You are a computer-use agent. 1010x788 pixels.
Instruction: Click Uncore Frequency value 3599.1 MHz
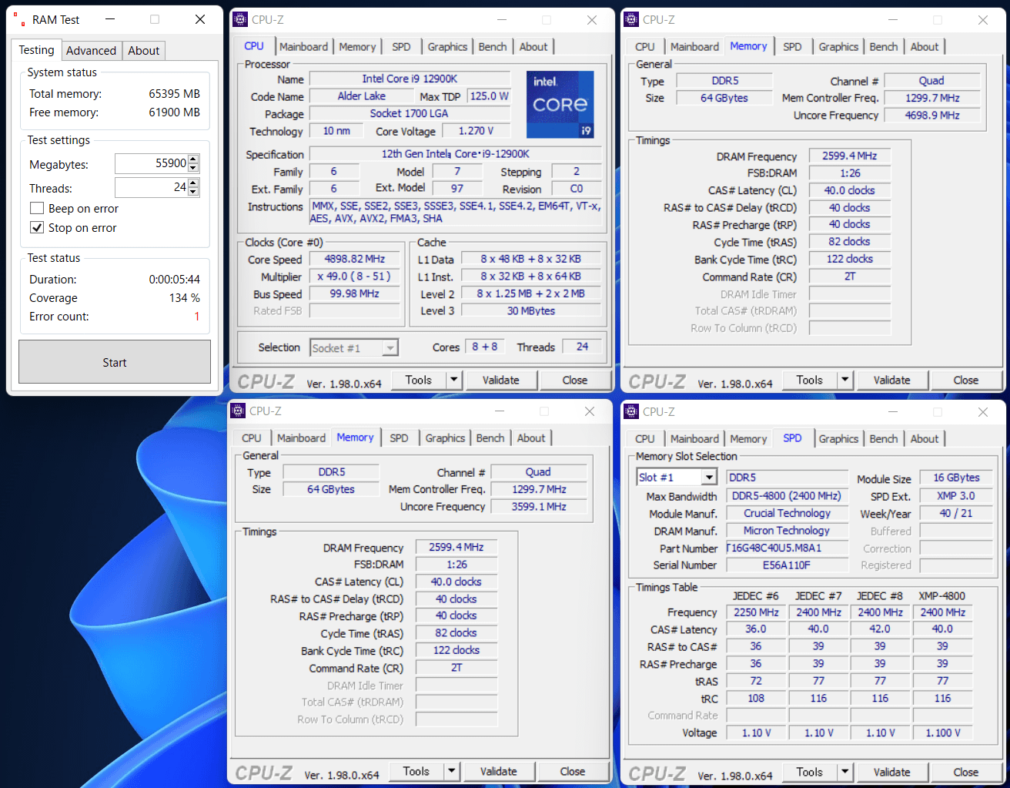click(539, 506)
